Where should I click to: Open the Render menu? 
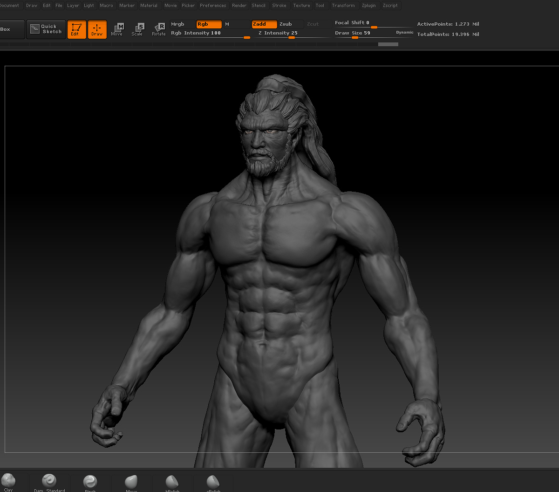[239, 6]
